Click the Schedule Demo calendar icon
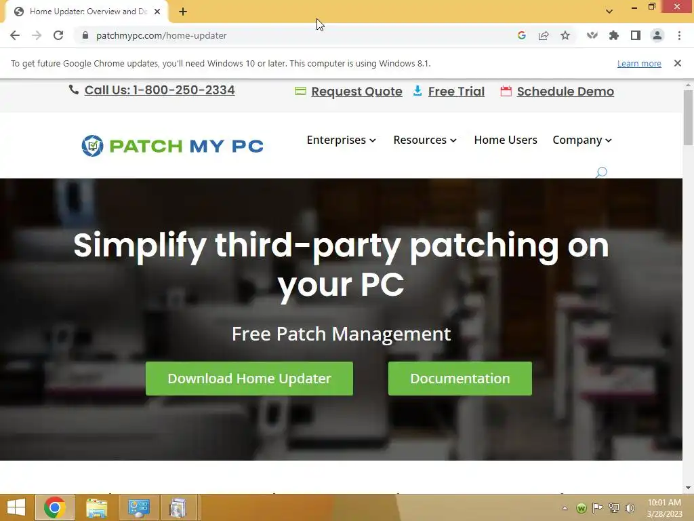Screen dimensions: 694x521 [506, 92]
